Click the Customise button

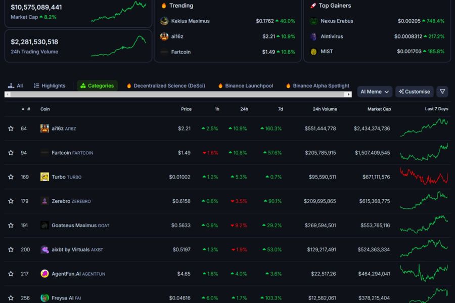(x=415, y=92)
